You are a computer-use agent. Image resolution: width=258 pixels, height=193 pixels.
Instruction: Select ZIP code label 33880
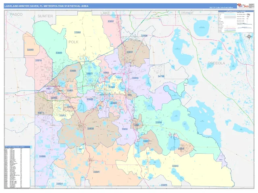tap(90, 99)
